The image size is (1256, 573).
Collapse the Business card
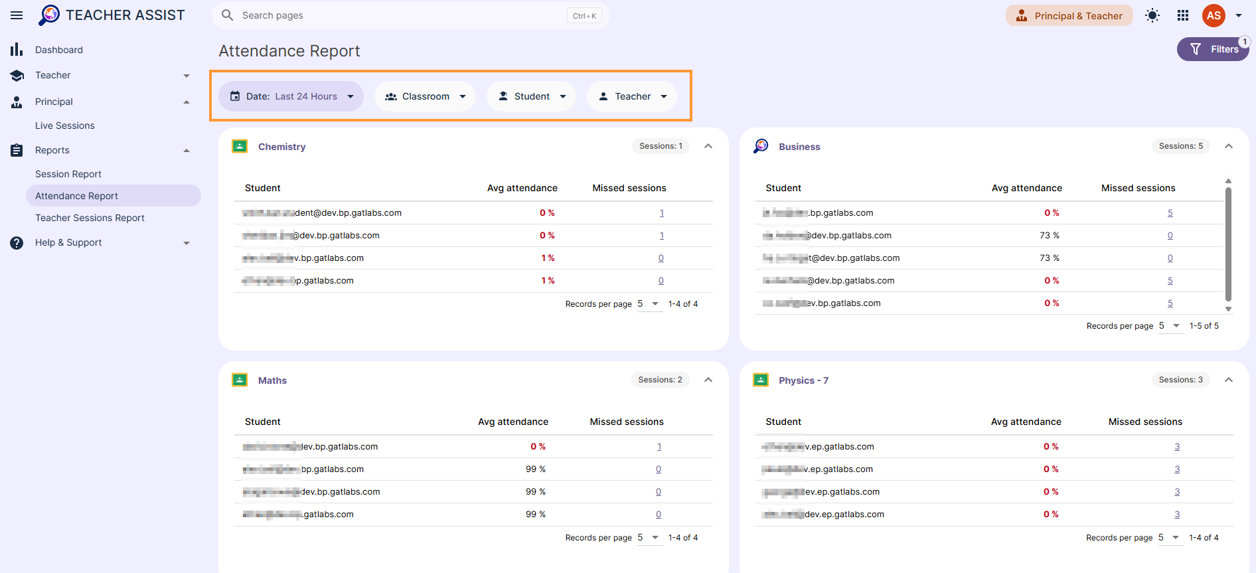[x=1229, y=146]
